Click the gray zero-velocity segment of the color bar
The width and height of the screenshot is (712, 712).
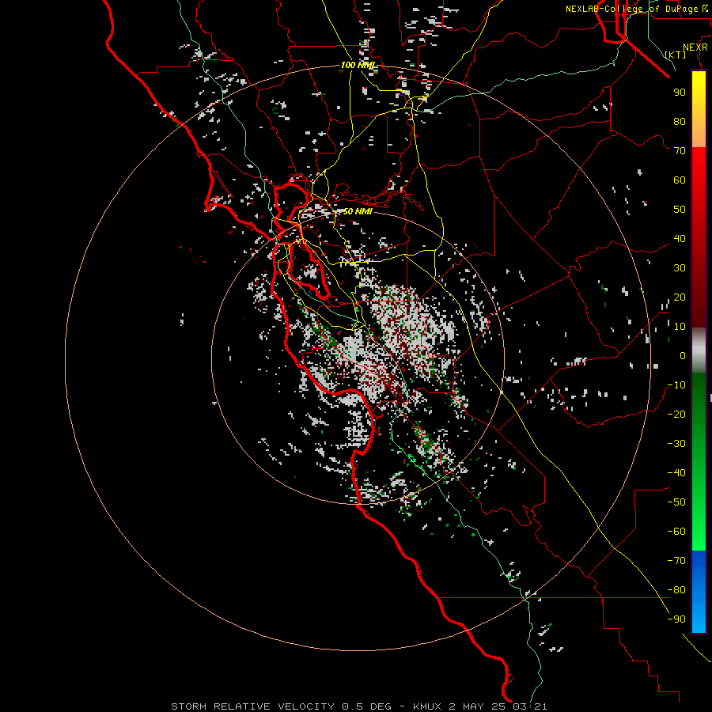click(x=699, y=350)
